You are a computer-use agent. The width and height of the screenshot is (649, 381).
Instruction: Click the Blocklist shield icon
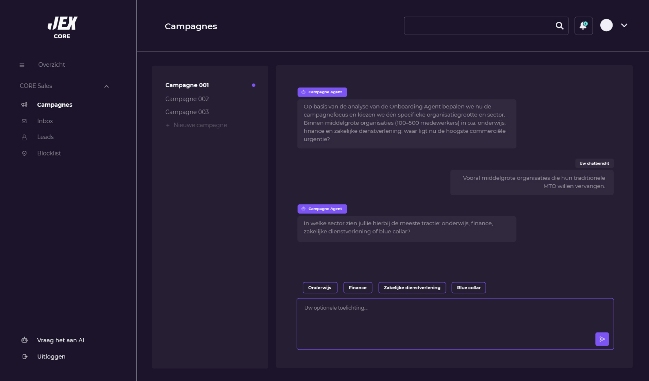[x=24, y=153]
